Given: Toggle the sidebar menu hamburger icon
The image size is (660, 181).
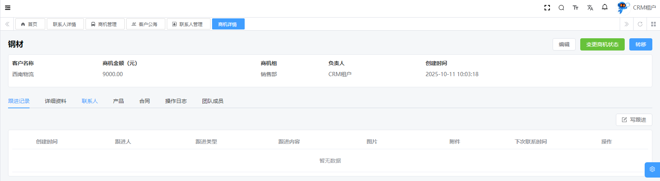Looking at the screenshot, I should [8, 8].
